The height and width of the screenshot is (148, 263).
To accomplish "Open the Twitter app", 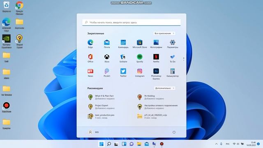I will 123,73.
